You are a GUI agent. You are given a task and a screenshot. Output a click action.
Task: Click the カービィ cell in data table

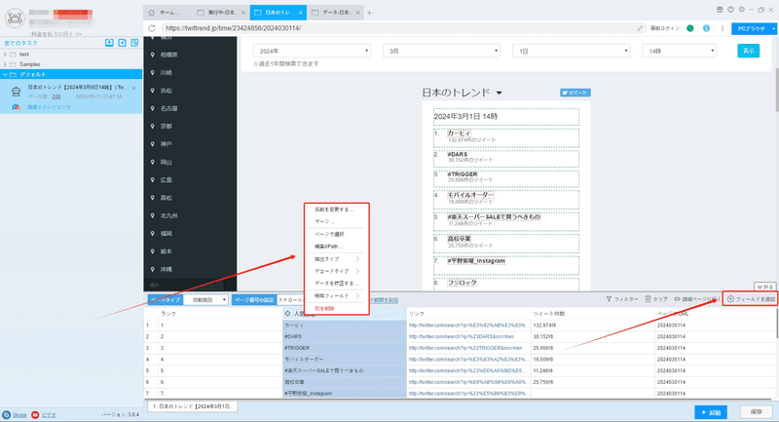[x=345, y=326]
